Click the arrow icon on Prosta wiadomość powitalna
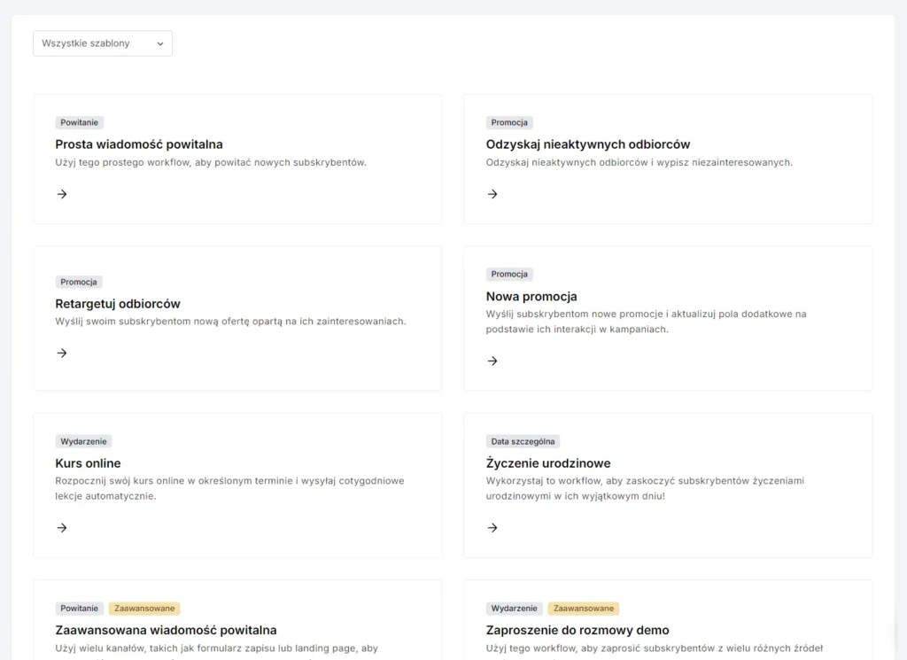Viewport: 907px width, 660px height. click(61, 193)
